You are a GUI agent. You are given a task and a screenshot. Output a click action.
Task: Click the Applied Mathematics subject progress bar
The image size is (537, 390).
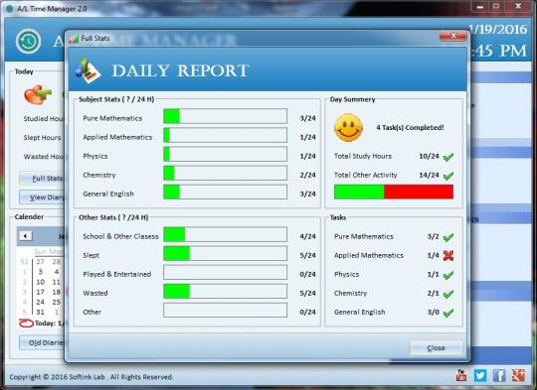coord(225,135)
